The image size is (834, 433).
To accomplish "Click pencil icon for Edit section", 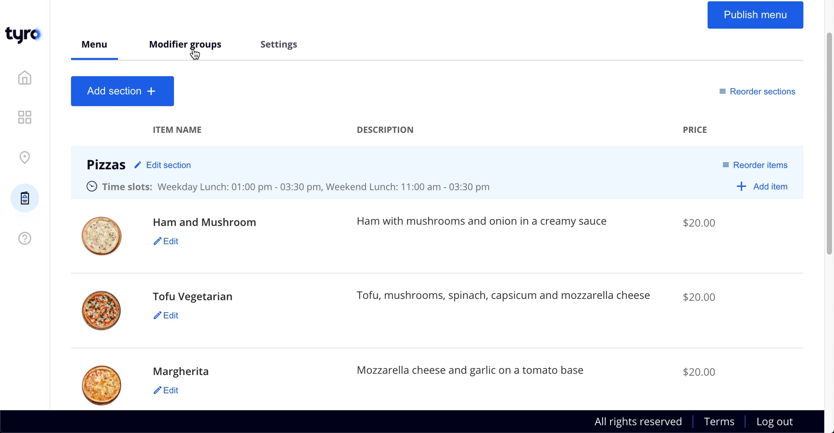I will tap(138, 165).
